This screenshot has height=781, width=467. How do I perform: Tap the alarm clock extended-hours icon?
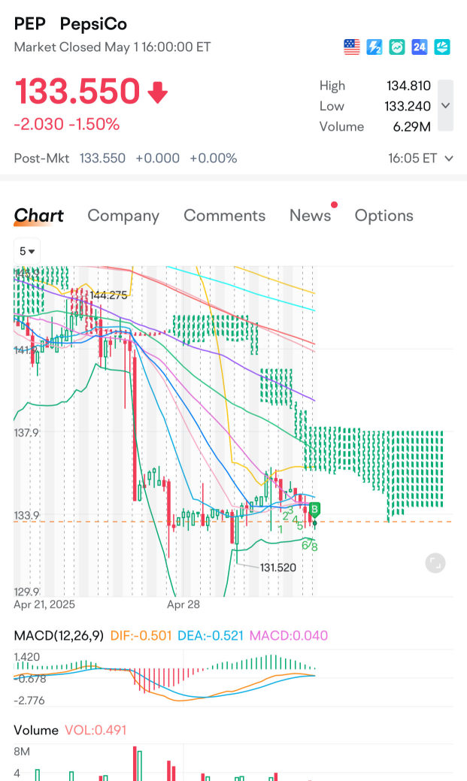pos(397,47)
